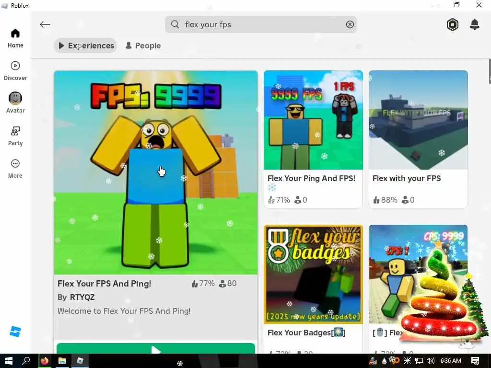Image resolution: width=491 pixels, height=368 pixels.
Task: Click the description 'Welcome to Flex Your FPS And Ping!'
Action: (124, 311)
